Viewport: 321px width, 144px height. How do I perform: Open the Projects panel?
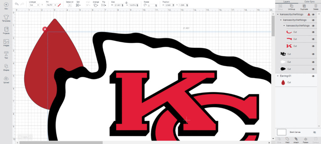pos(6,30)
